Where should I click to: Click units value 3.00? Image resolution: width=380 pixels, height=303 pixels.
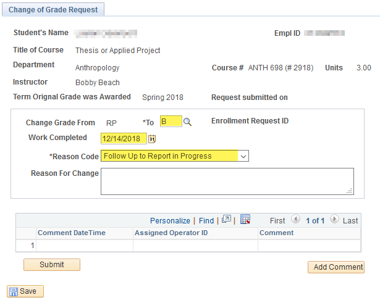pos(363,68)
